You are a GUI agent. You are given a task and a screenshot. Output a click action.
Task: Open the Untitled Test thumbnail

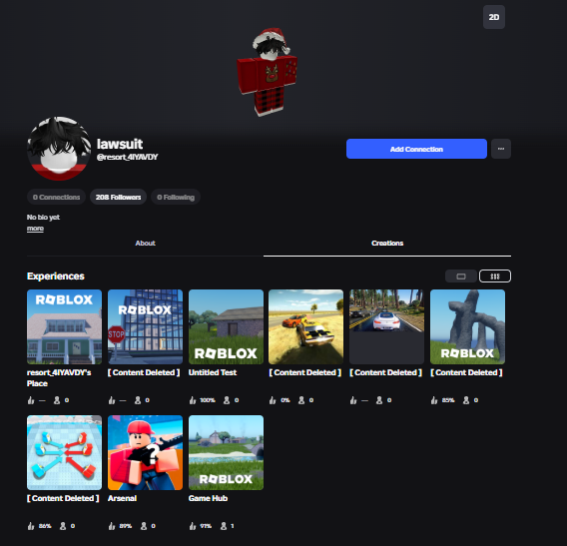tap(226, 326)
